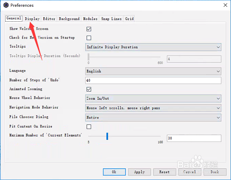Switch to the Background tab
Viewport: 231px width, 180px height.
point(69,19)
